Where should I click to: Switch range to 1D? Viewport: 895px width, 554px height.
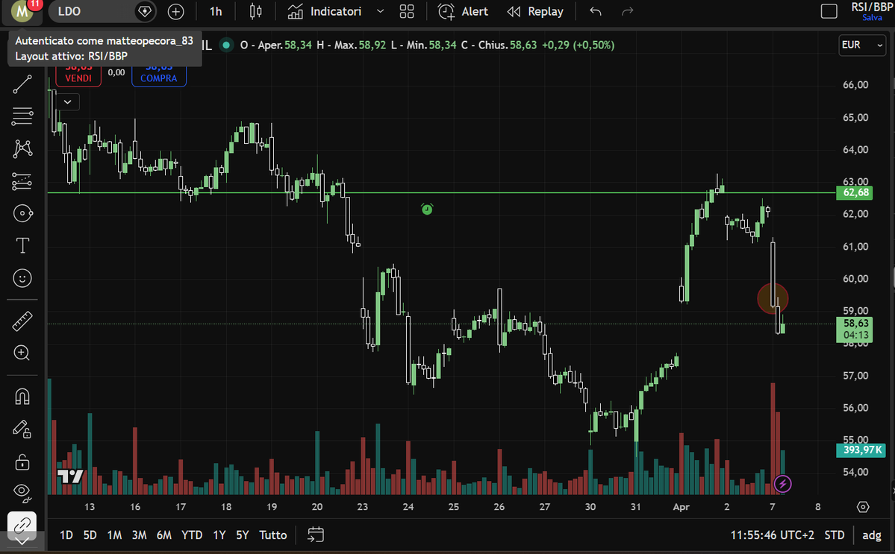[66, 535]
